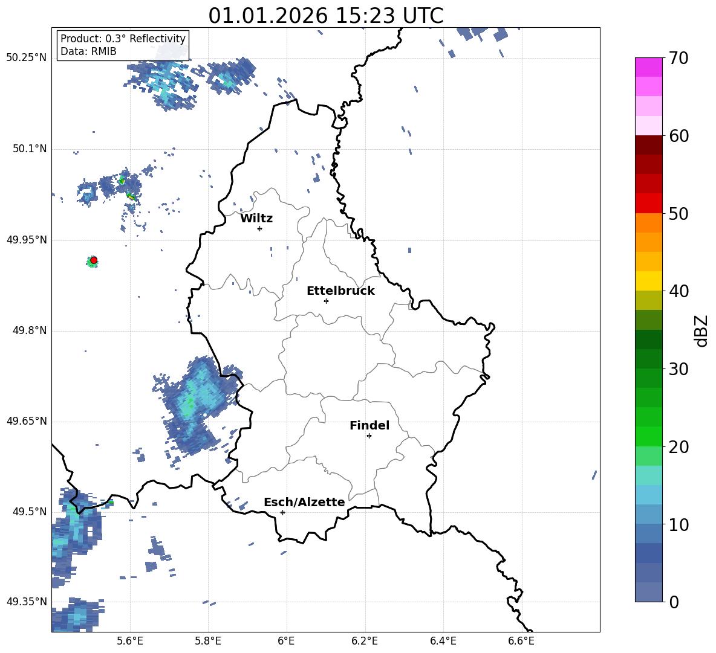The width and height of the screenshot is (716, 653).
Task: Click the 49.5°N latitude tick label
Action: point(29,512)
